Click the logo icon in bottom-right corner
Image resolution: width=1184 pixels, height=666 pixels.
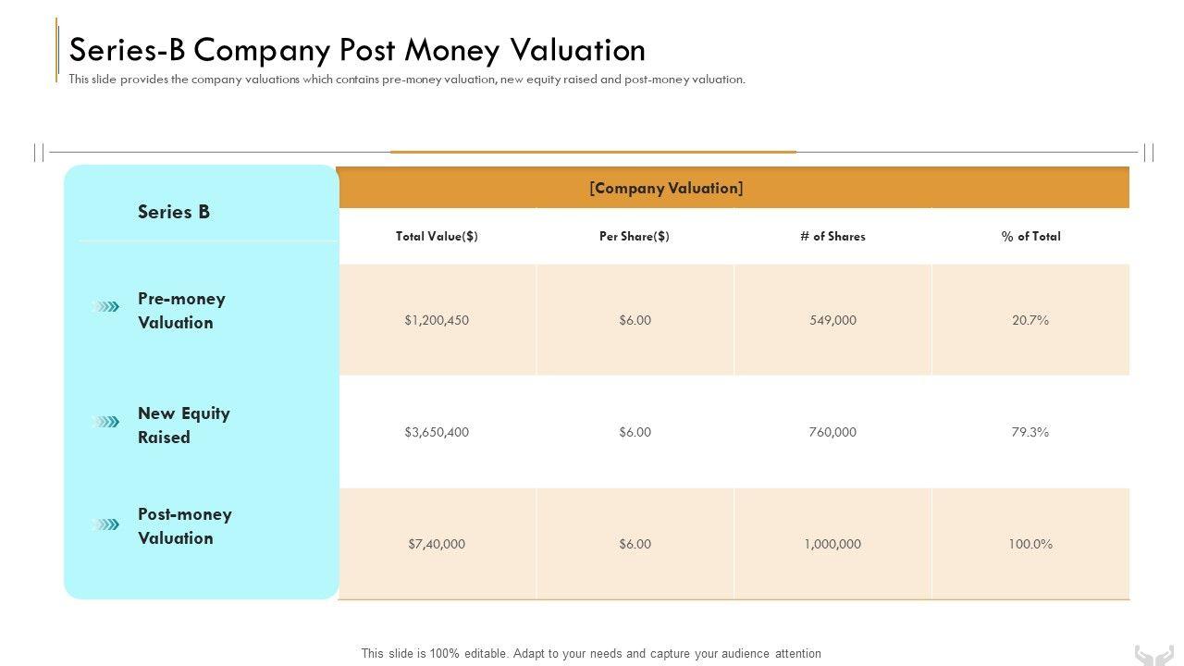[x=1153, y=654]
